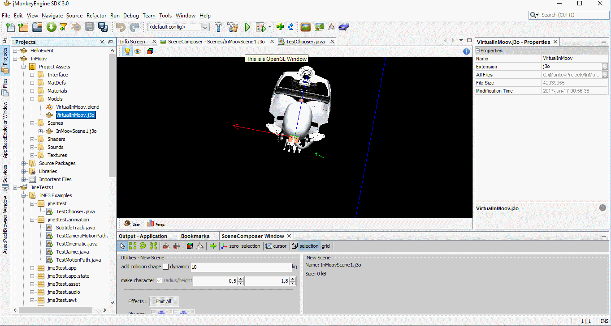Collapse the Properties section in properties panel
Image resolution: width=611 pixels, height=326 pixels.
[x=478, y=51]
